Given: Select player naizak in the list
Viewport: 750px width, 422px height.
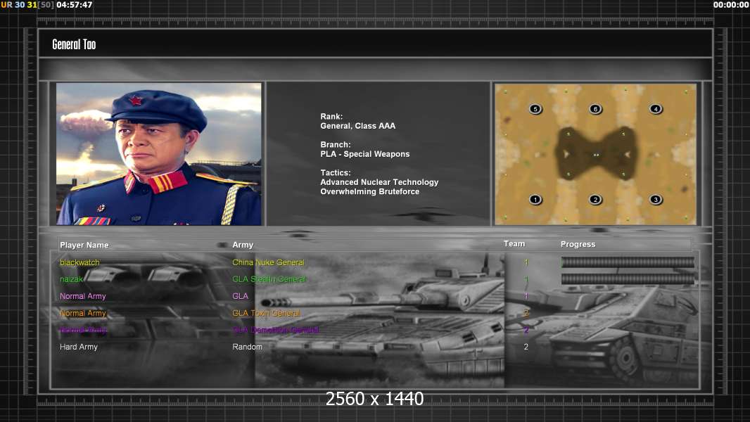Looking at the screenshot, I should point(72,279).
